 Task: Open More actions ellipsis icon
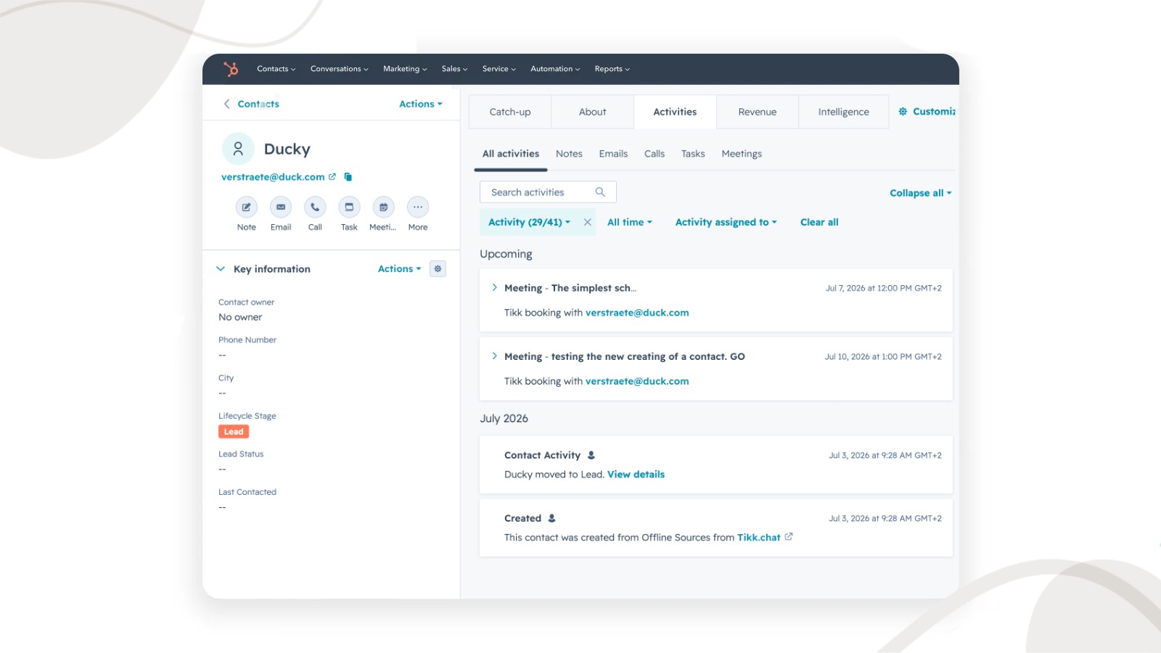(418, 207)
